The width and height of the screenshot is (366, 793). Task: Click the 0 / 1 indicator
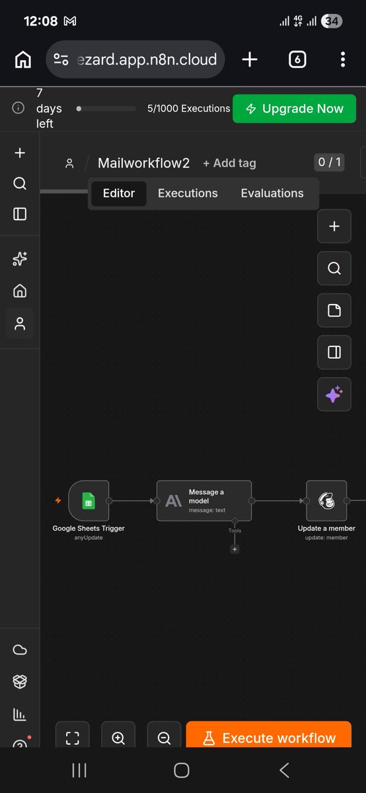click(x=329, y=162)
